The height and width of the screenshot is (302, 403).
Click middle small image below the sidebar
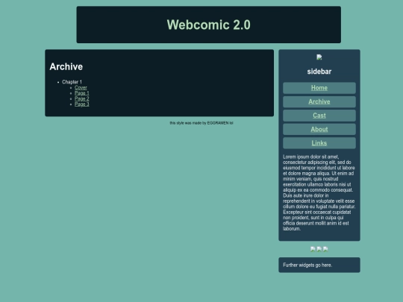coord(319,249)
